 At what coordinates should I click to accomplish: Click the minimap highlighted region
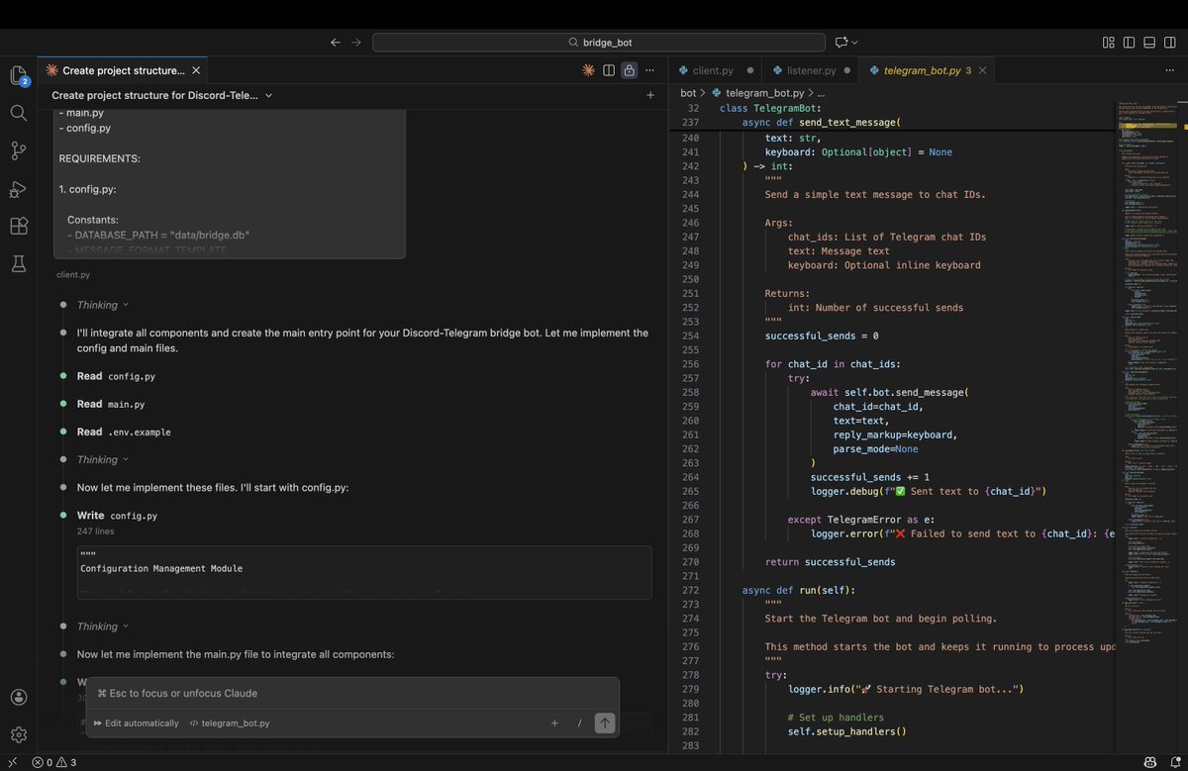pos(1146,126)
